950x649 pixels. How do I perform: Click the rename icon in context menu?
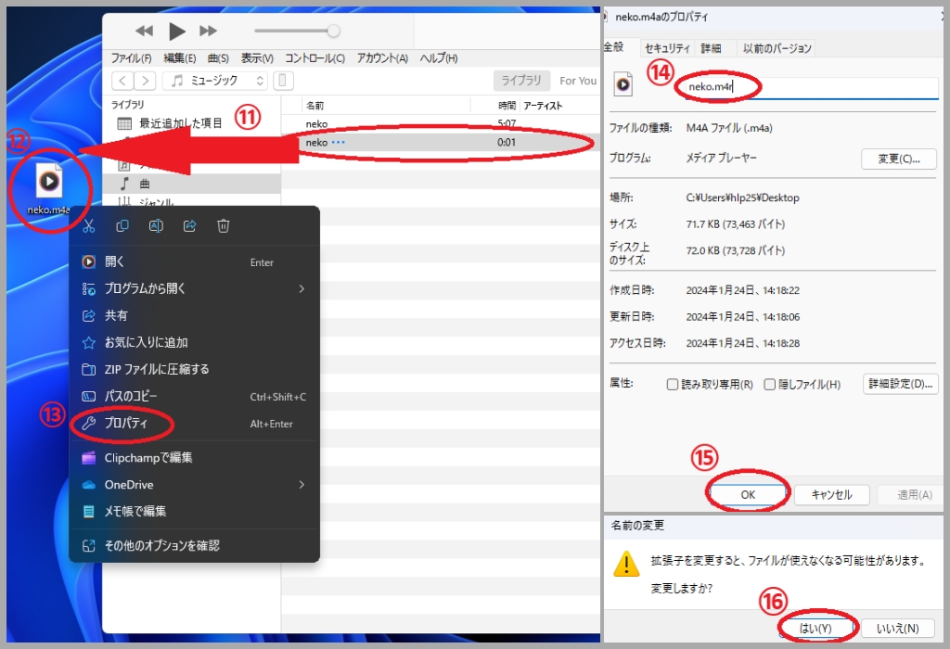point(156,226)
